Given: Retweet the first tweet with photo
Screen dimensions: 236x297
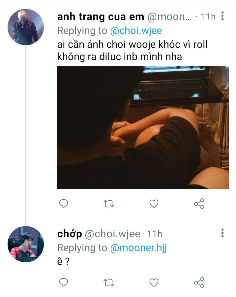Looking at the screenshot, I should [109, 204].
